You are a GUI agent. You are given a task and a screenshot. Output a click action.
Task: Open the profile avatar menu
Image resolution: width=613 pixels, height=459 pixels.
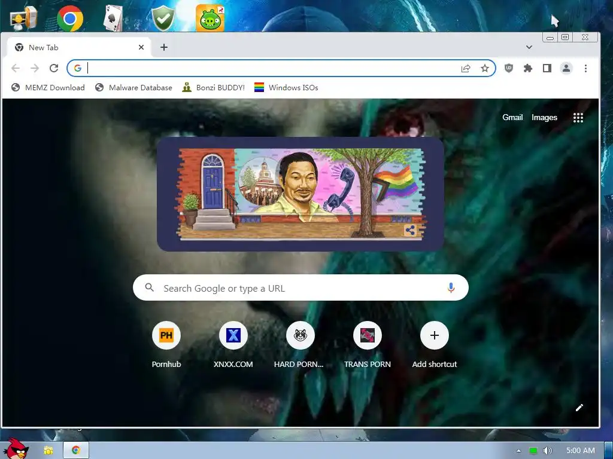pos(566,68)
